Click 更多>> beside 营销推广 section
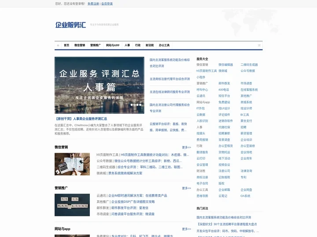The image size is (317, 237). coord(186,188)
